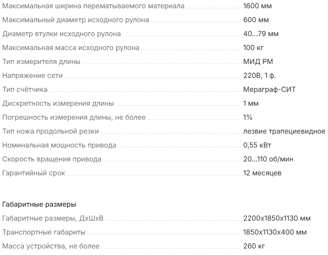This screenshot has height=255, width=328.
Task: Click the 'лезвие трапециевидное' knife type value
Action: click(284, 131)
